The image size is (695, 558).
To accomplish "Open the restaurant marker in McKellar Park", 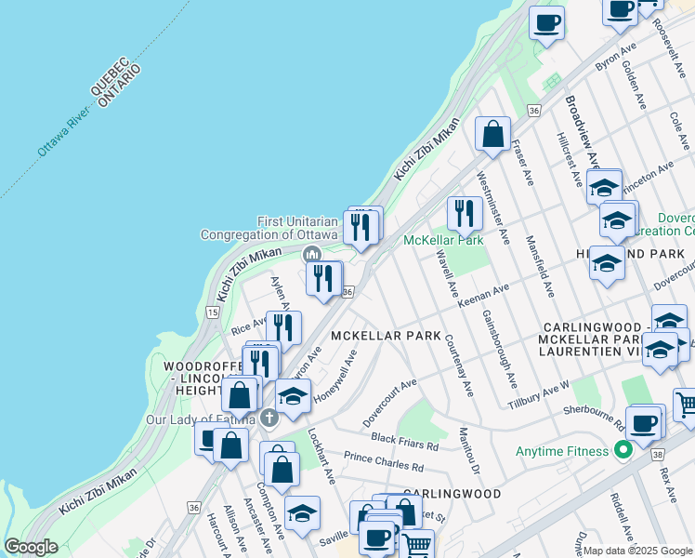I will click(462, 213).
